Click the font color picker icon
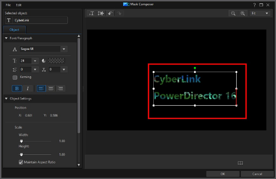The width and height of the screenshot is (276, 179). click(x=44, y=61)
